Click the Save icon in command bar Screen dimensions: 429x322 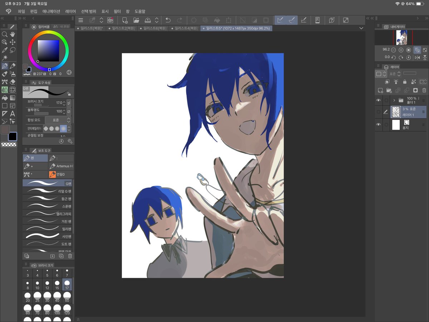(148, 20)
